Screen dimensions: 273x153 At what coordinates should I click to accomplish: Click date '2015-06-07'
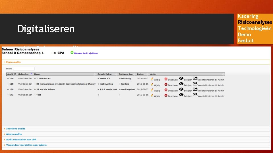[x=142, y=90]
